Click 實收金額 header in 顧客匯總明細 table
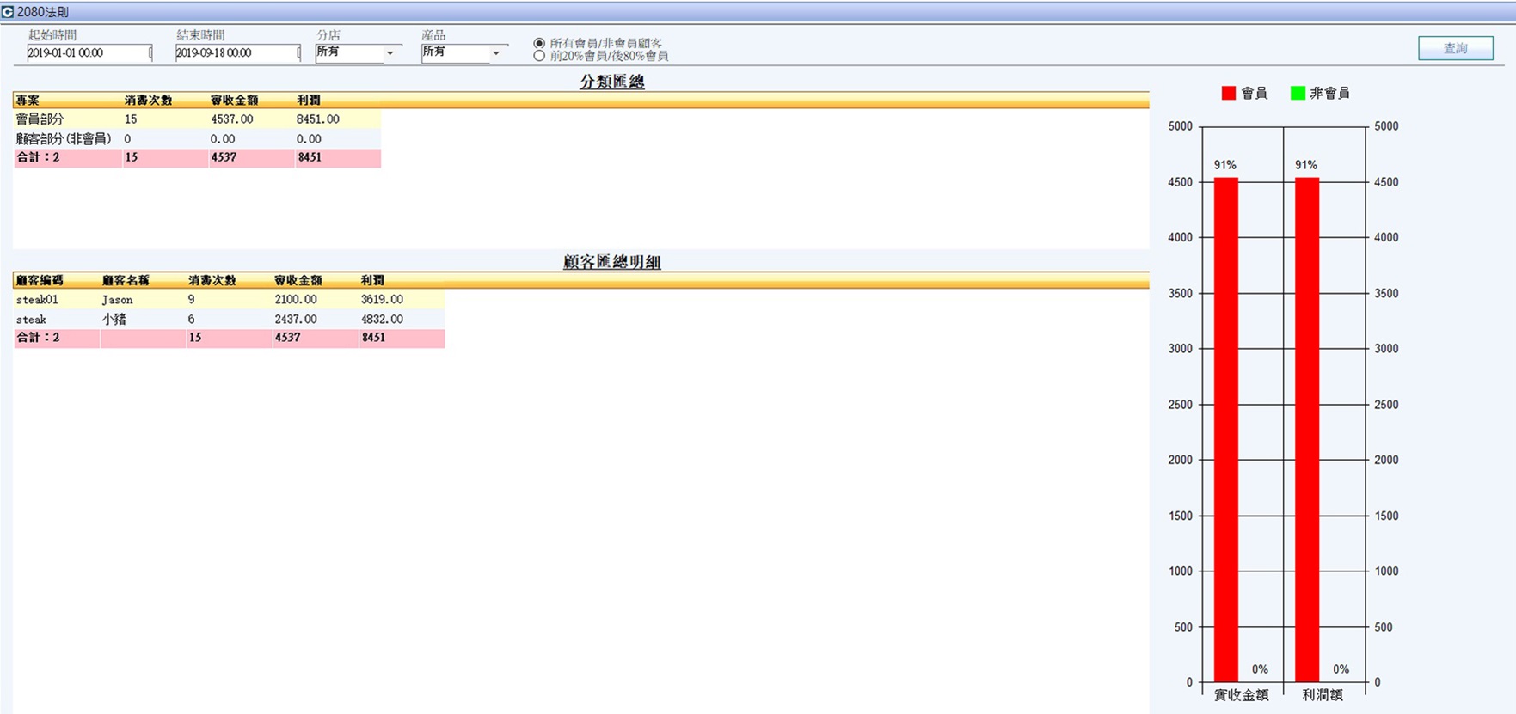This screenshot has width=1516, height=714. tap(298, 281)
